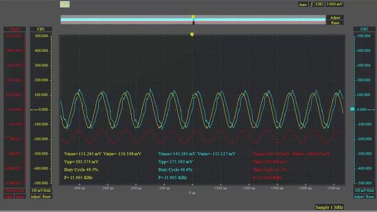Toggle the Auto trigger mode button

pos(303,4)
